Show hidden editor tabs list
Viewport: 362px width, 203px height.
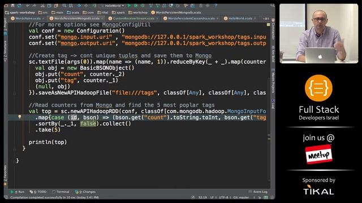(x=266, y=19)
